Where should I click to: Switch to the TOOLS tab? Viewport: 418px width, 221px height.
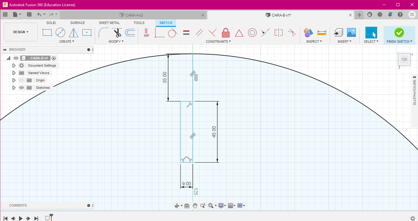click(x=139, y=23)
